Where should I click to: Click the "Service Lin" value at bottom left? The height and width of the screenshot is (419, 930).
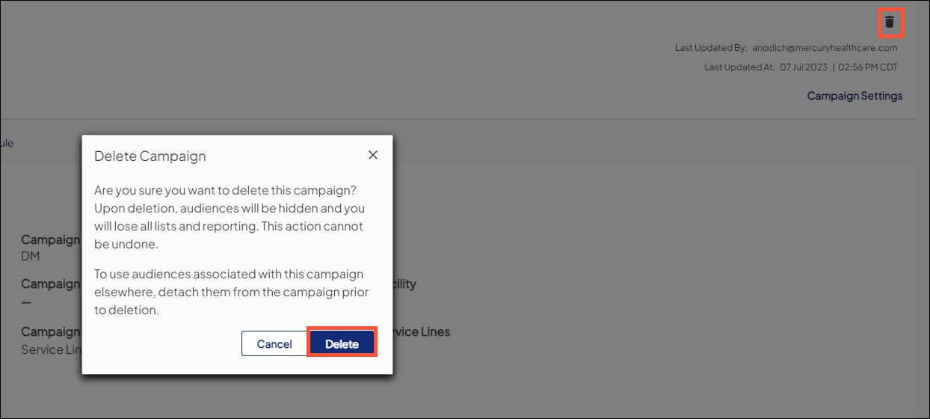click(51, 349)
